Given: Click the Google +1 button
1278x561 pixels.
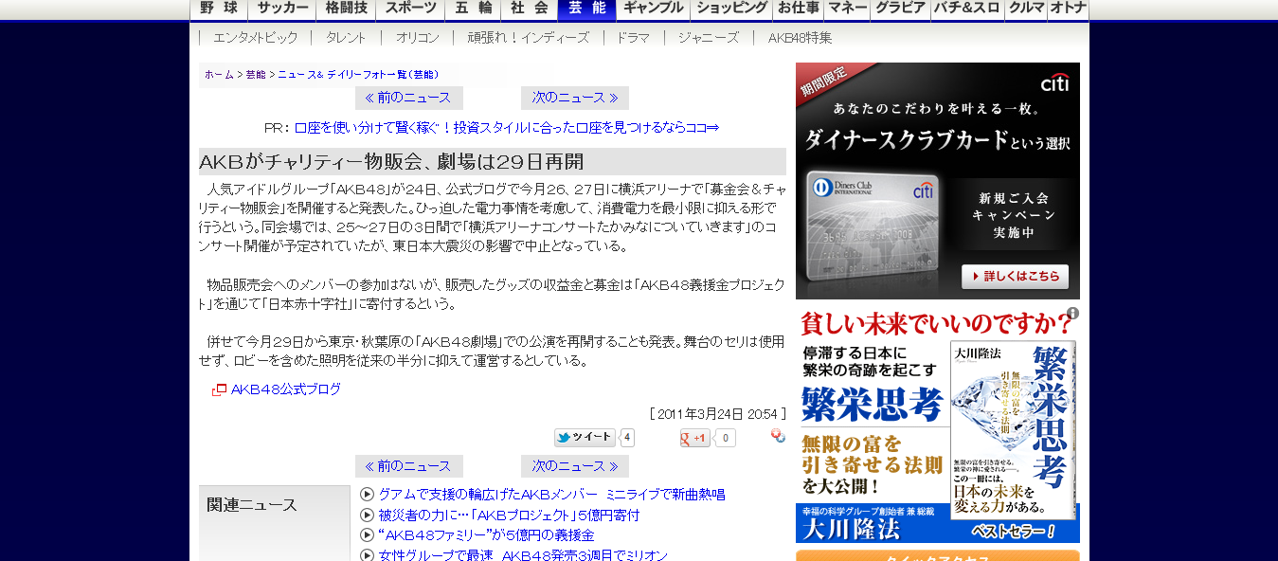Looking at the screenshot, I should pyautogui.click(x=694, y=438).
